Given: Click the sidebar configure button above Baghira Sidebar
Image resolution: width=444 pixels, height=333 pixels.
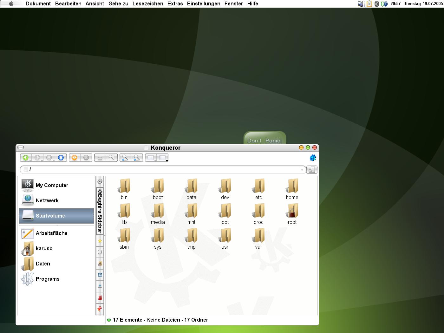Looking at the screenshot, I should [x=100, y=181].
